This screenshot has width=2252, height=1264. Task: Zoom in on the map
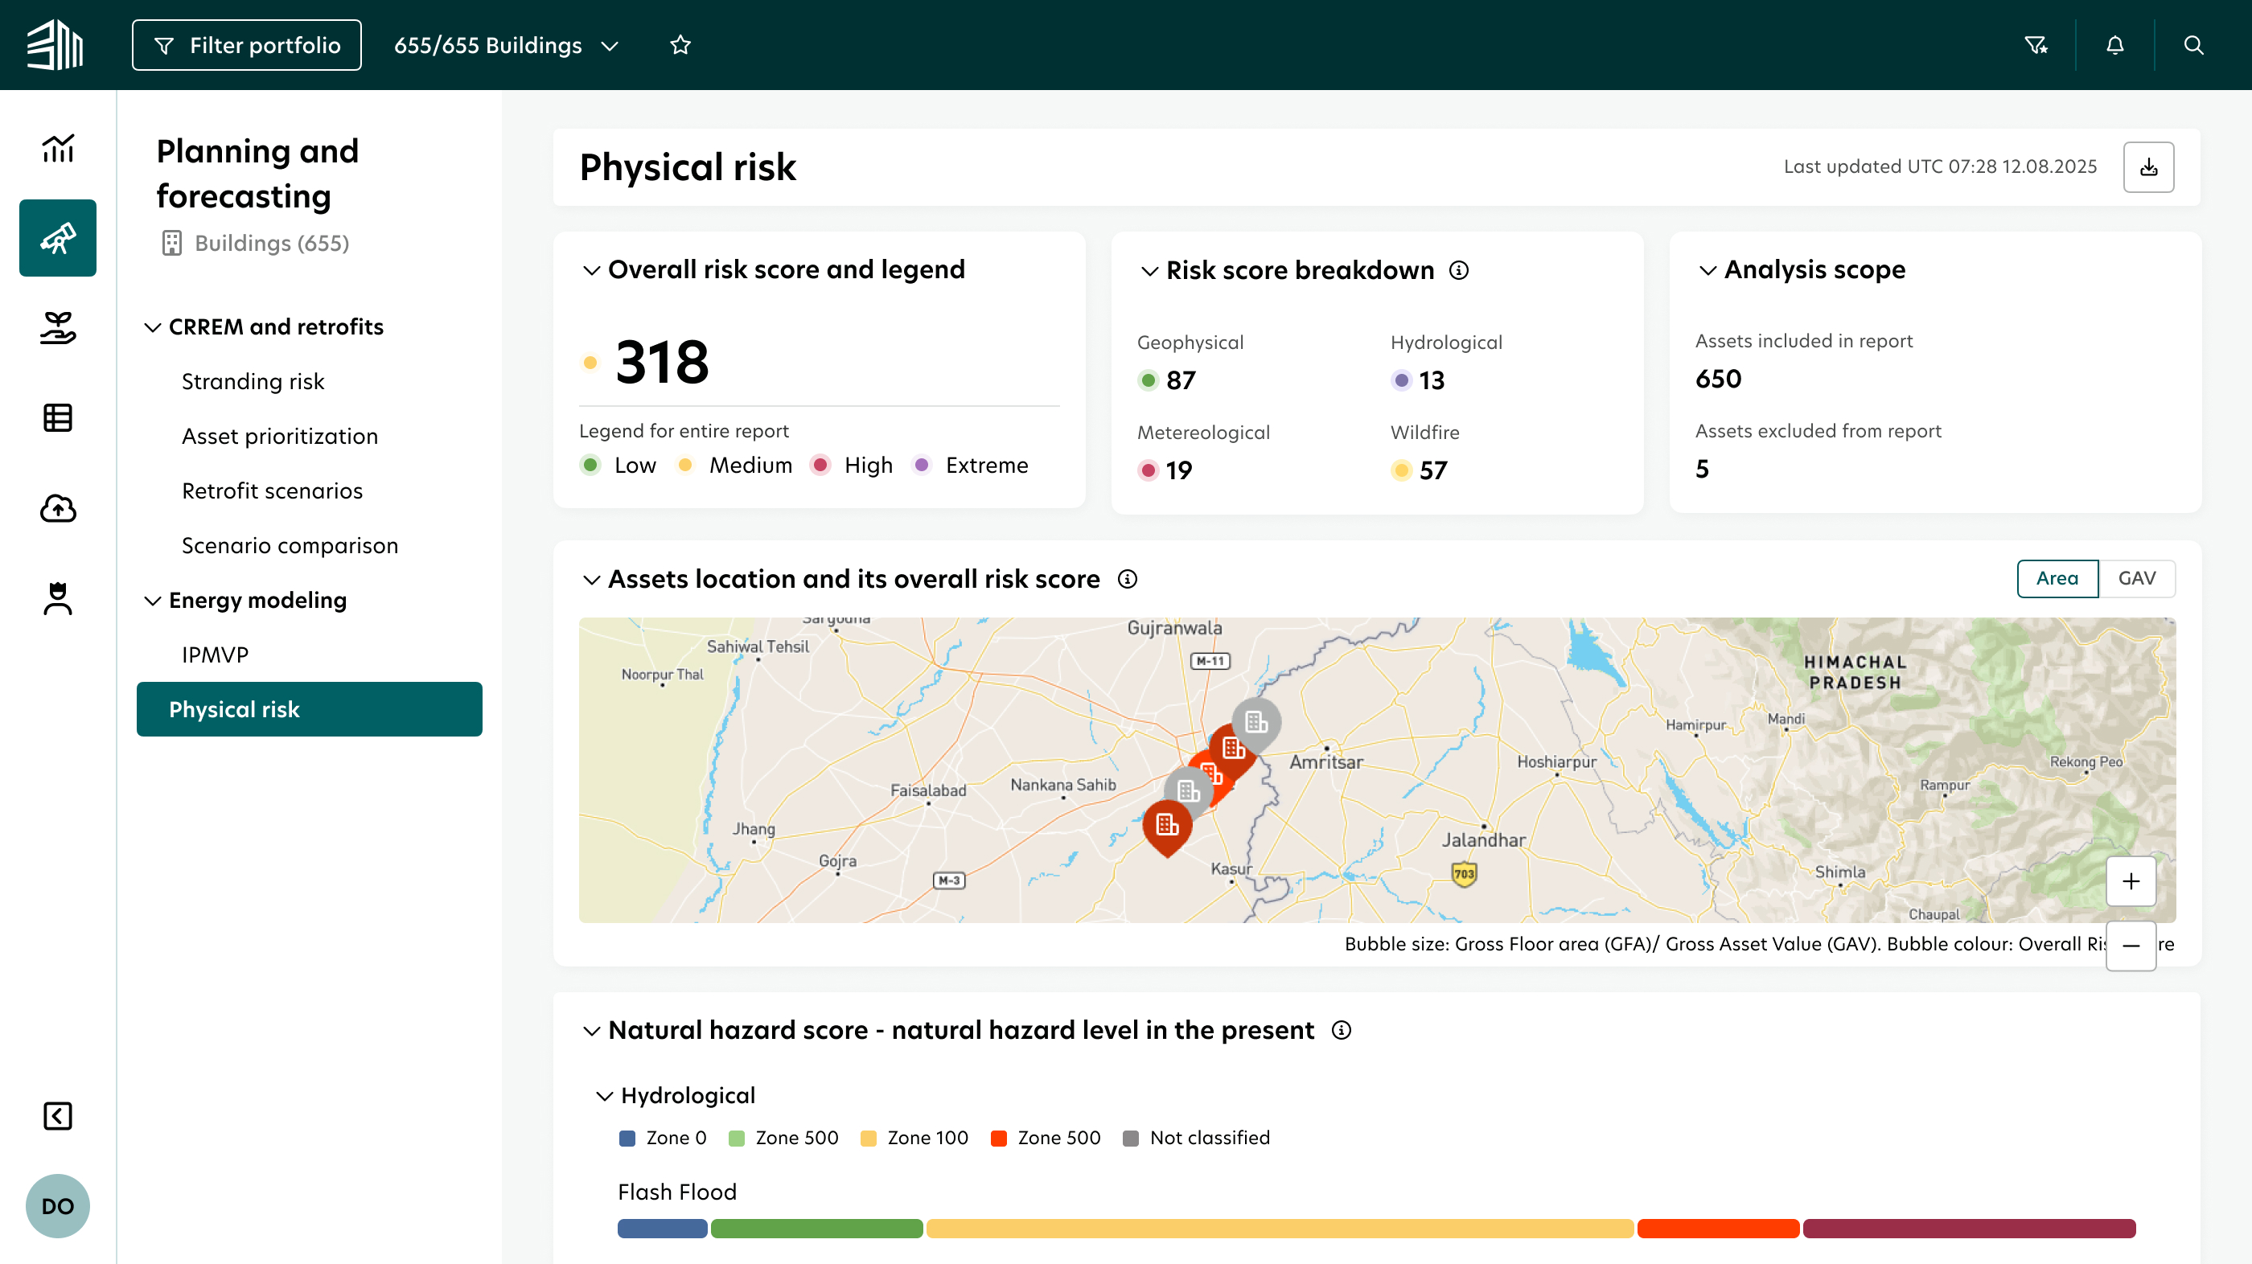point(2131,881)
